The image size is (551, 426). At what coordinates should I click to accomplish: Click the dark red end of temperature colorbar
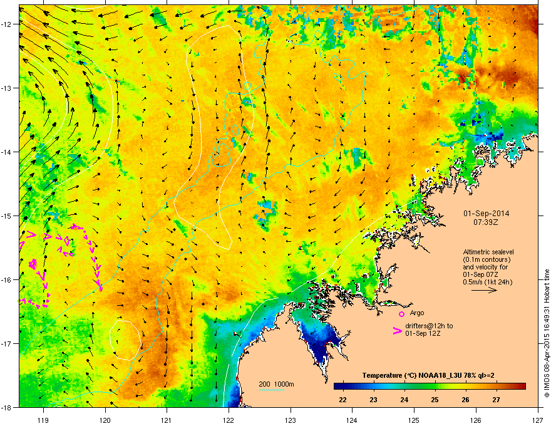pos(522,387)
